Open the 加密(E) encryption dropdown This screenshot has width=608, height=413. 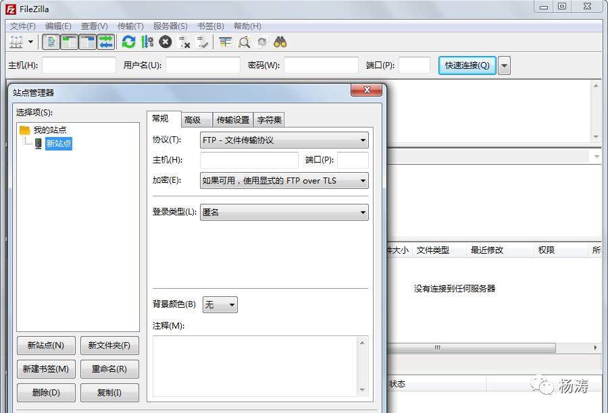284,181
